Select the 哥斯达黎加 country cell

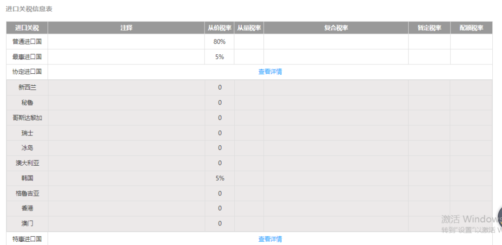pyautogui.click(x=27, y=118)
